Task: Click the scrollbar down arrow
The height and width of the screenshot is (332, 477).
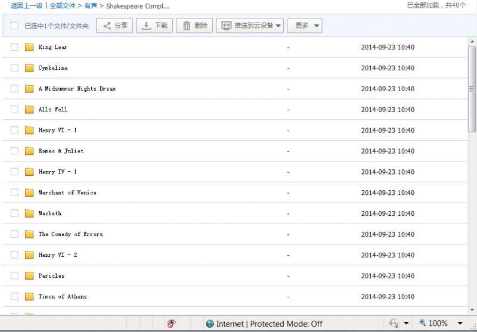Action: point(472,310)
